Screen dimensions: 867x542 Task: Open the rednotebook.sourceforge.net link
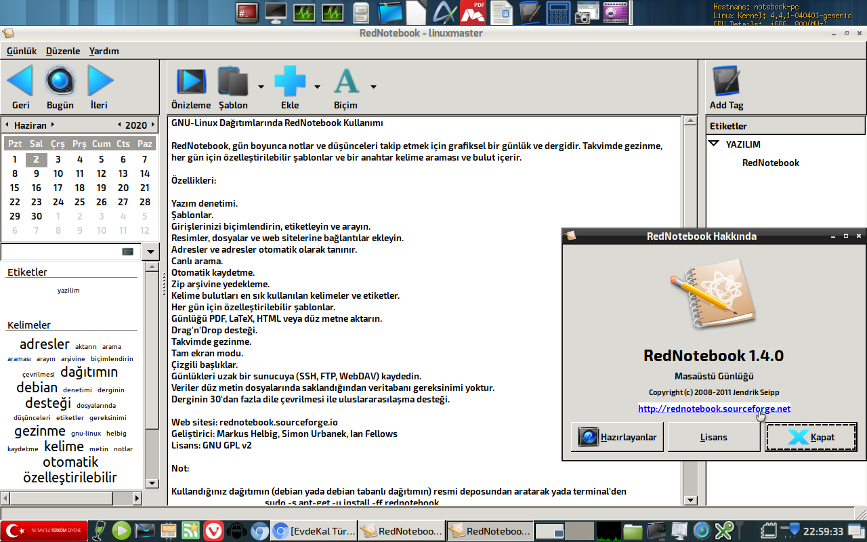pos(714,409)
